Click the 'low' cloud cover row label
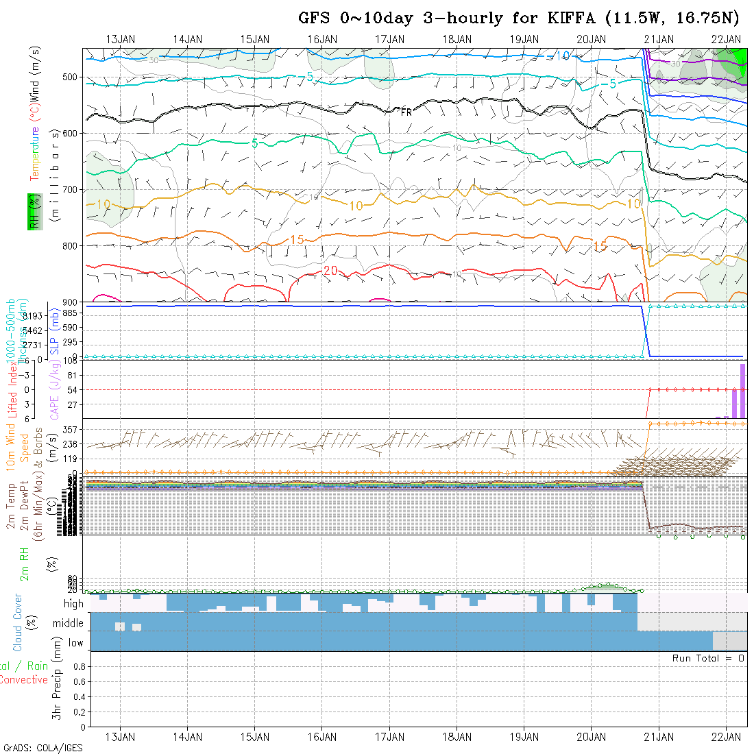Screen dimensions: 754x754 tap(75, 643)
